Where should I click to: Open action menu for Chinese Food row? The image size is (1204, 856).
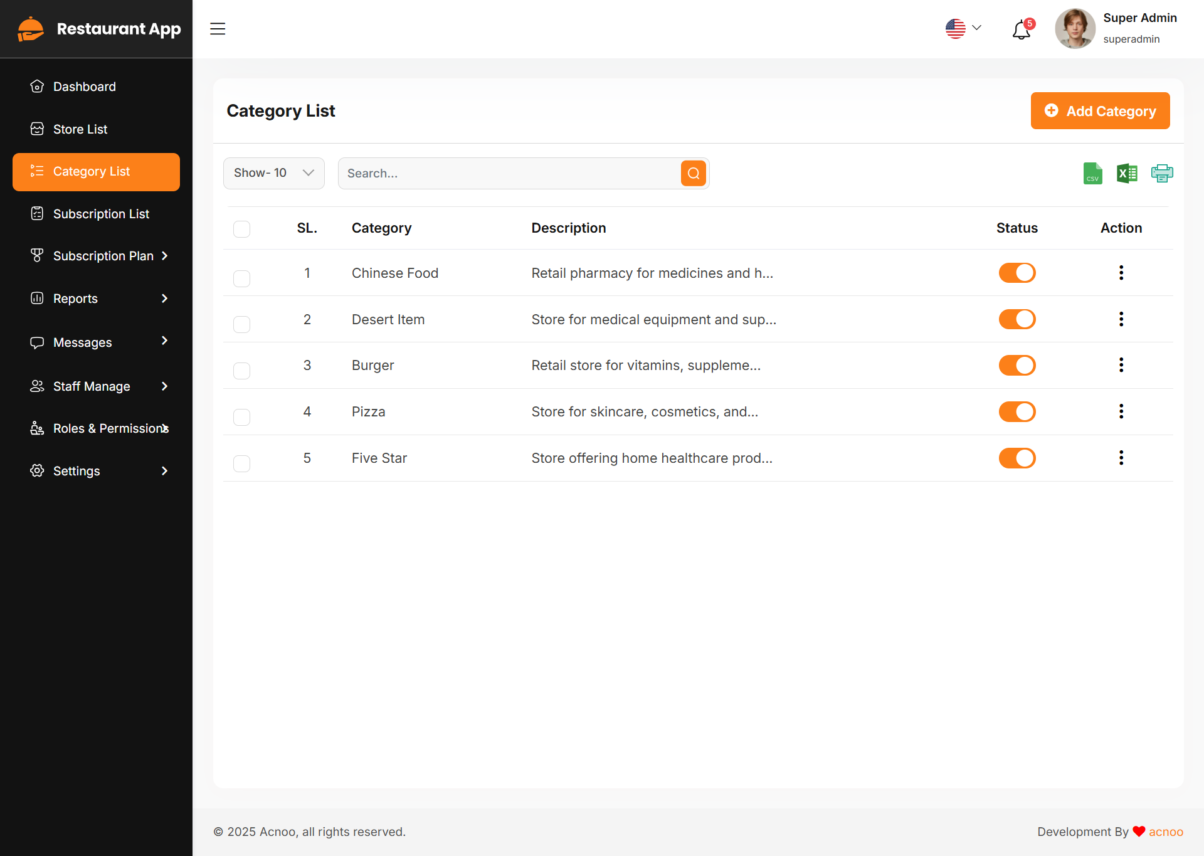(1121, 273)
